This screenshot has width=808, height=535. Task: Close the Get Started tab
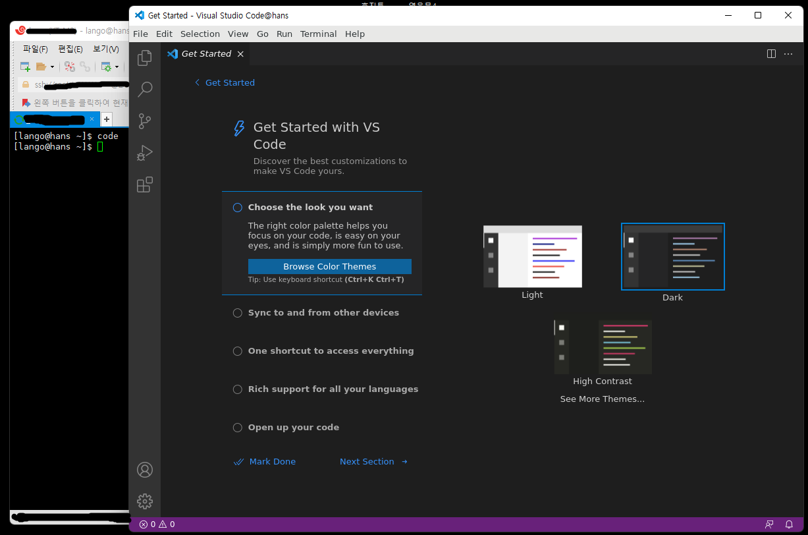tap(240, 54)
